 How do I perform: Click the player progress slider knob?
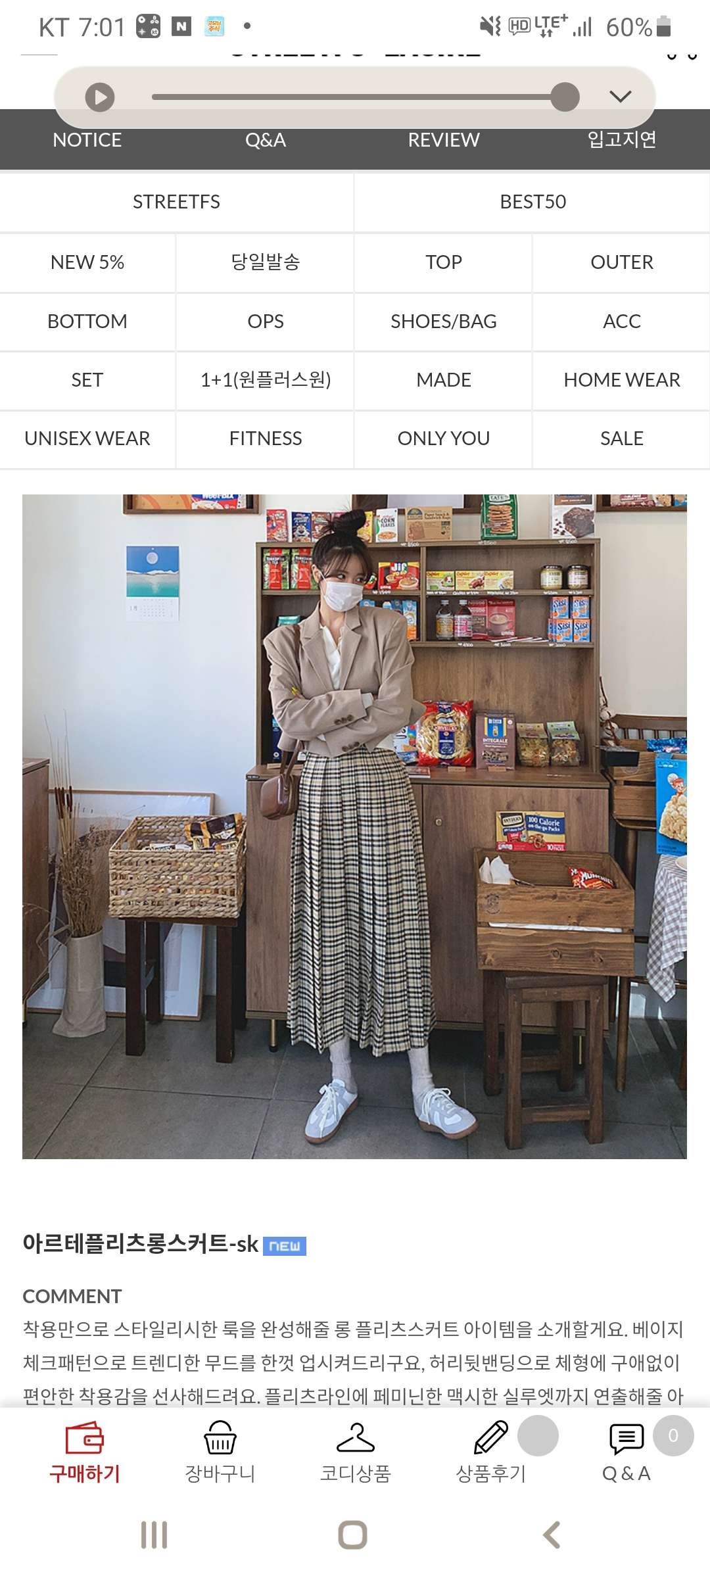tap(565, 97)
